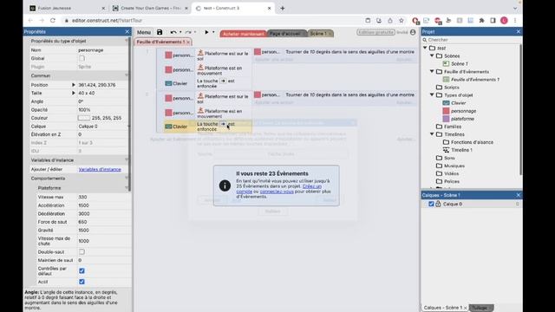The height and width of the screenshot is (312, 555).
Task: Click Édition gratuite button
Action: click(x=375, y=32)
